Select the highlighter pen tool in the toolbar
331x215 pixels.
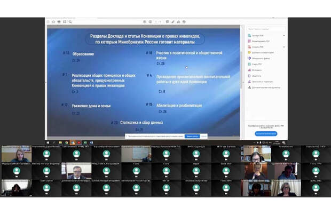point(173,22)
